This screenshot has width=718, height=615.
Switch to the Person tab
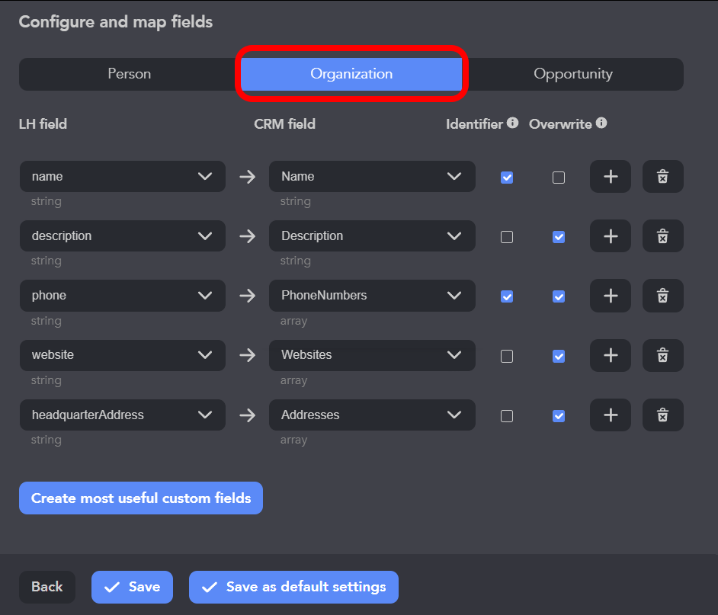[130, 74]
